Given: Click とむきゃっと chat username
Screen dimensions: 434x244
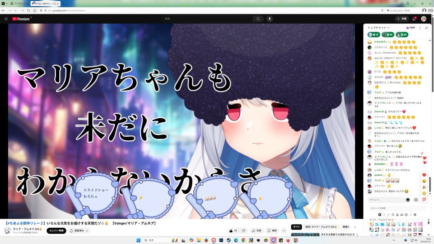Looking at the screenshot, I should [381, 47].
